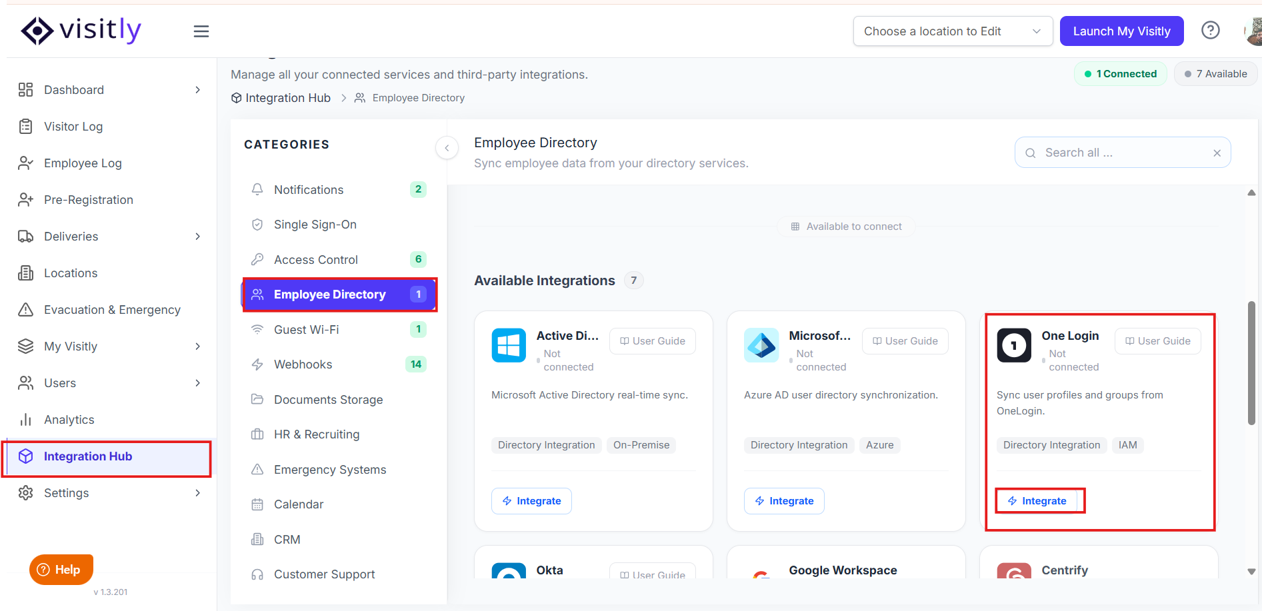Image resolution: width=1262 pixels, height=611 pixels.
Task: Open Active Directory User Guide
Action: point(652,341)
